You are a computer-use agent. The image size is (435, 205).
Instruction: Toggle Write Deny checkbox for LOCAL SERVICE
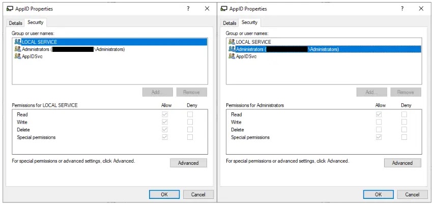tap(190, 122)
